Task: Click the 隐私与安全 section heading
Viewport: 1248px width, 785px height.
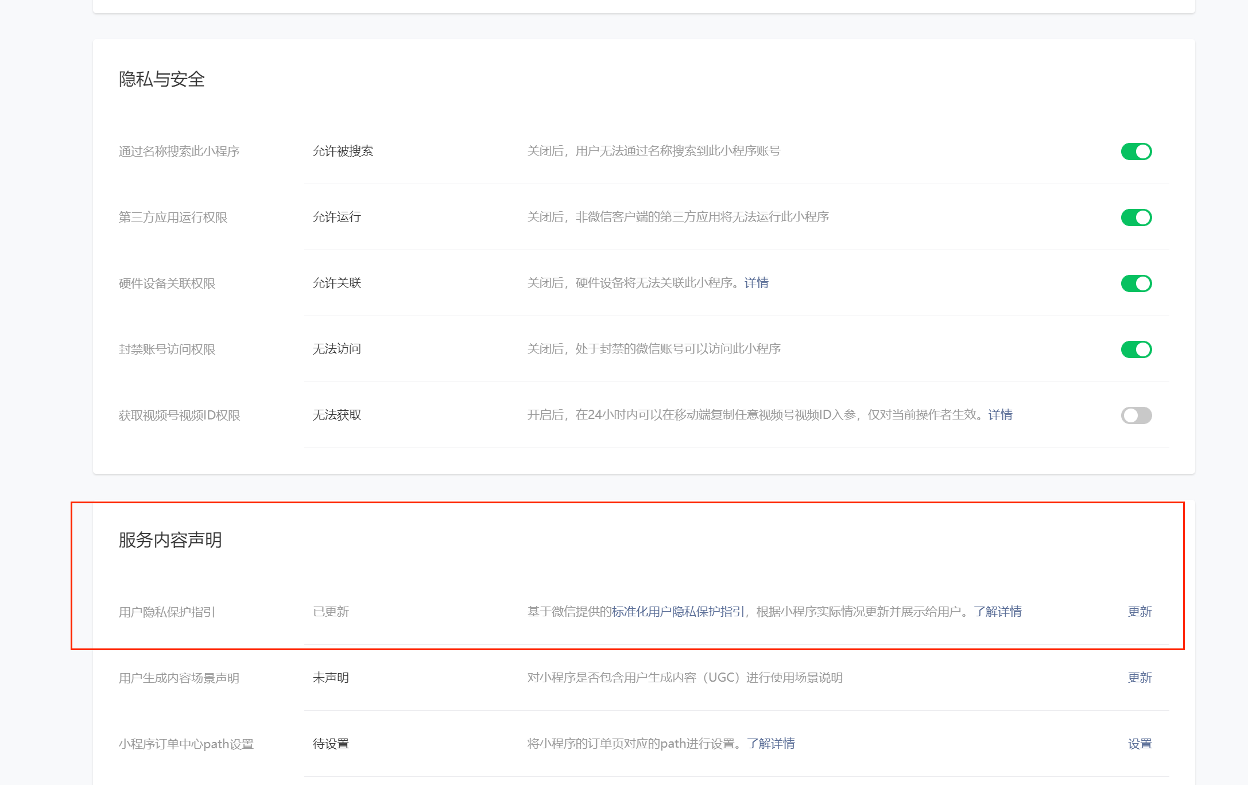Action: [161, 79]
